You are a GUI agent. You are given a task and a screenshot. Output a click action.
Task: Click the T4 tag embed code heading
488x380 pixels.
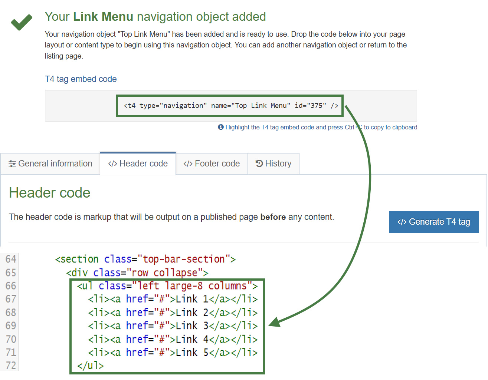pos(81,79)
